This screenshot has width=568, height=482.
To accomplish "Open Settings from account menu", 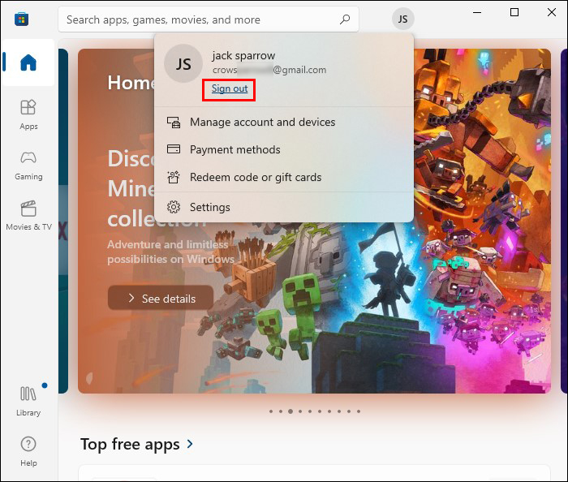I will 284,207.
